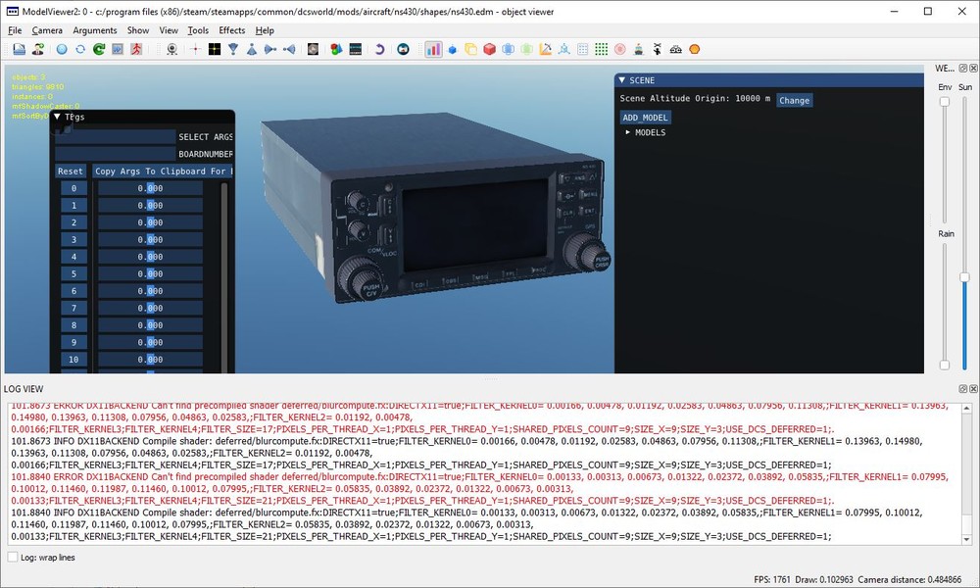
Task: Click the ship toolbar icon
Action: (638, 49)
